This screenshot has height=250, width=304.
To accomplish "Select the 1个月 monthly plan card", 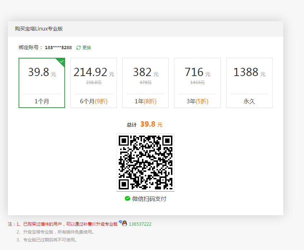I will [x=41, y=82].
